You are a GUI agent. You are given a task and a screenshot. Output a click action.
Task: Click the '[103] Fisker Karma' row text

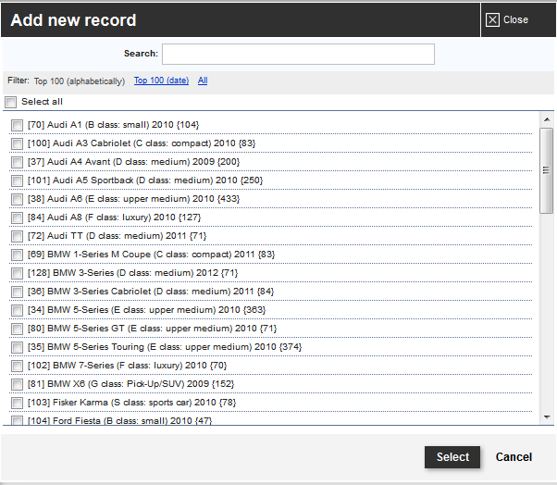click(x=131, y=403)
